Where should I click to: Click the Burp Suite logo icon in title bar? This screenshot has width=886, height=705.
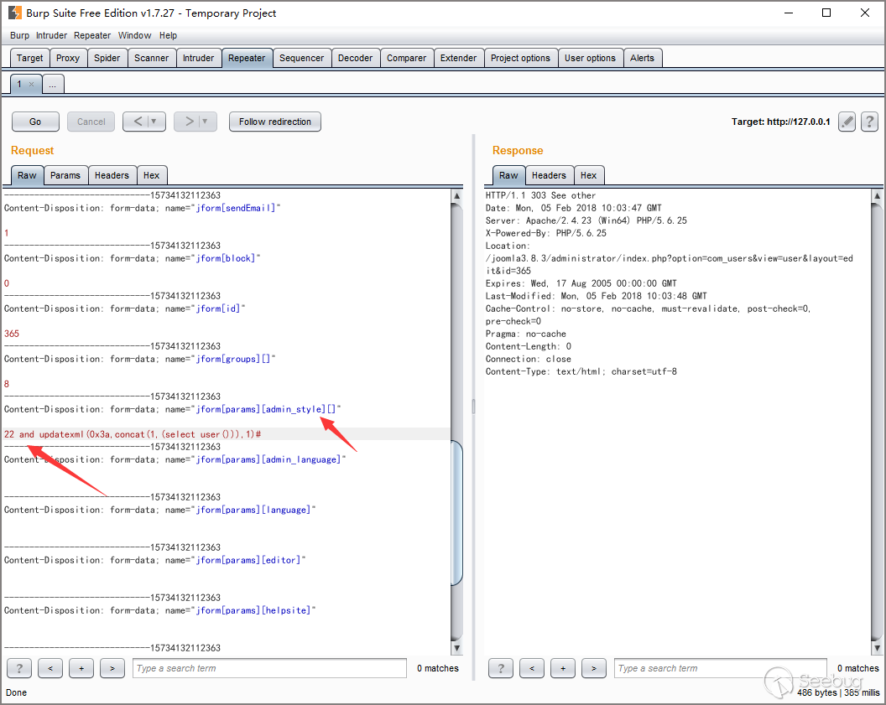[15, 13]
